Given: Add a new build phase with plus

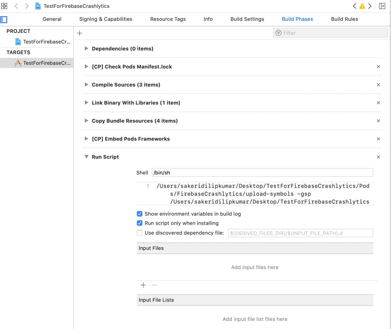Looking at the screenshot, I should coord(80,33).
